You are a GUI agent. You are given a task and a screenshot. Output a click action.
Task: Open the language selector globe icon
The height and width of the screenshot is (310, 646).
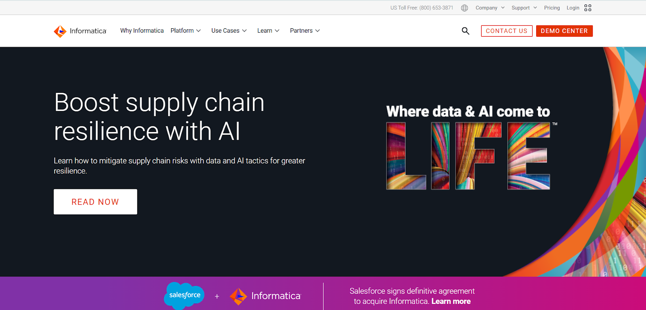pyautogui.click(x=464, y=8)
